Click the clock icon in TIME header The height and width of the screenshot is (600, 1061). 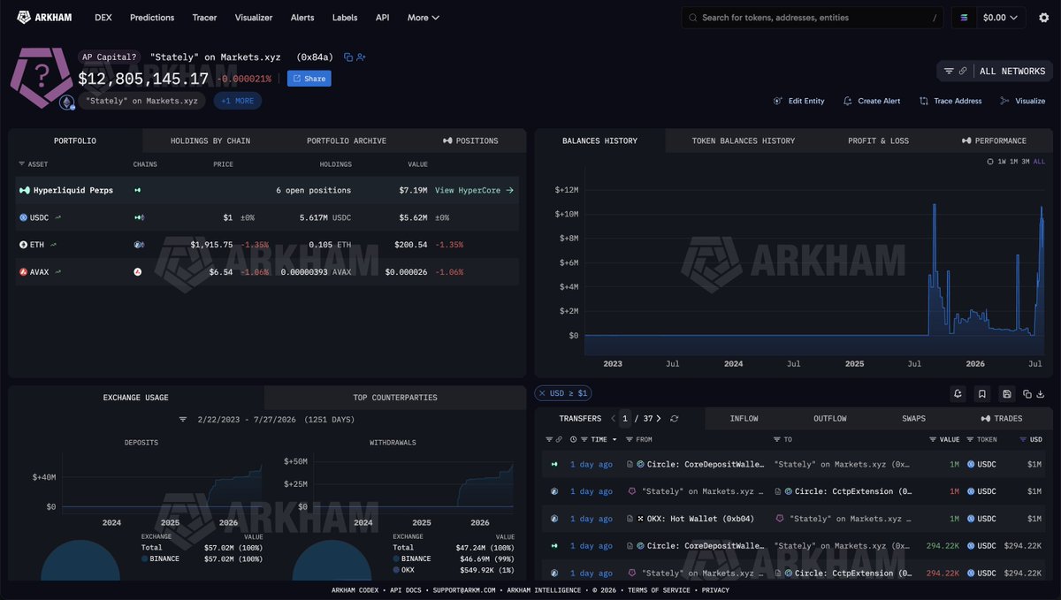click(x=574, y=439)
